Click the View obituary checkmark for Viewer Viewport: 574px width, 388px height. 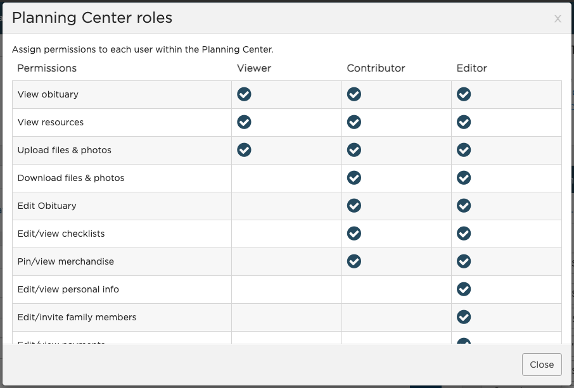click(244, 94)
